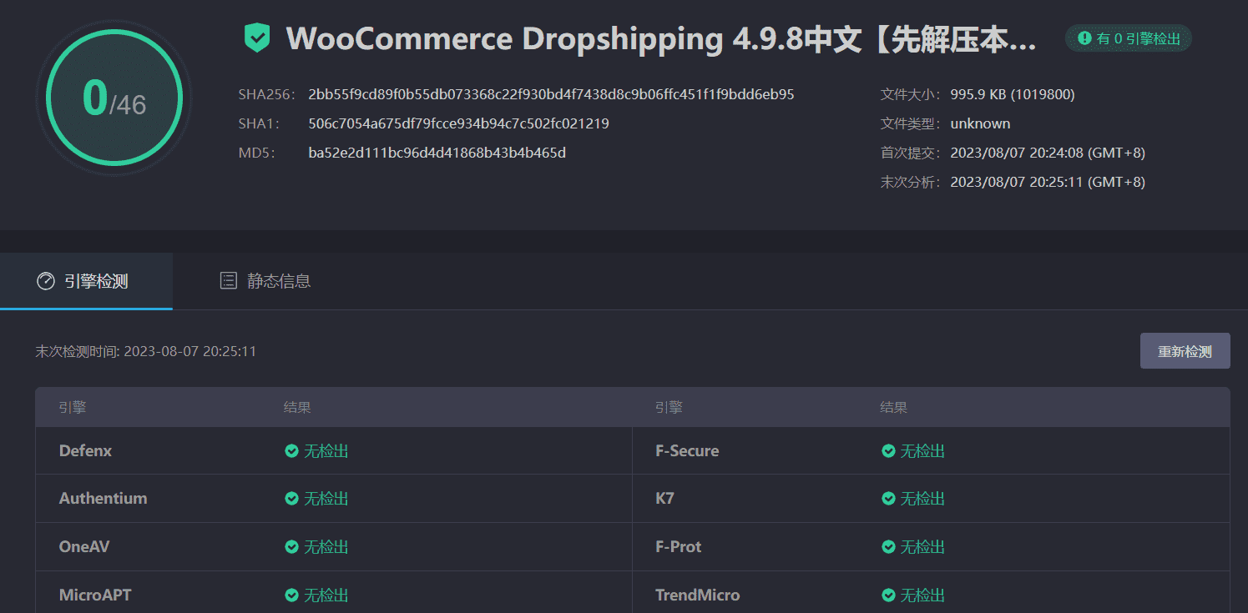Click the green check icon in the TrendMicro row

(888, 595)
